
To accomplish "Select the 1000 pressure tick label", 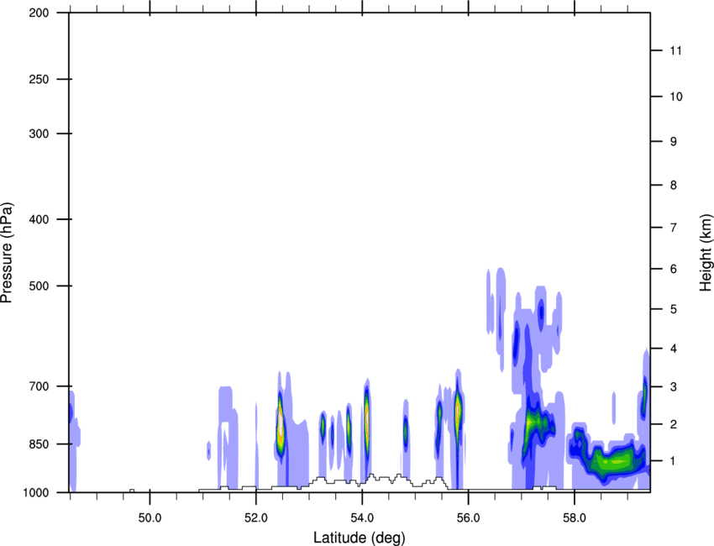I will tap(36, 492).
